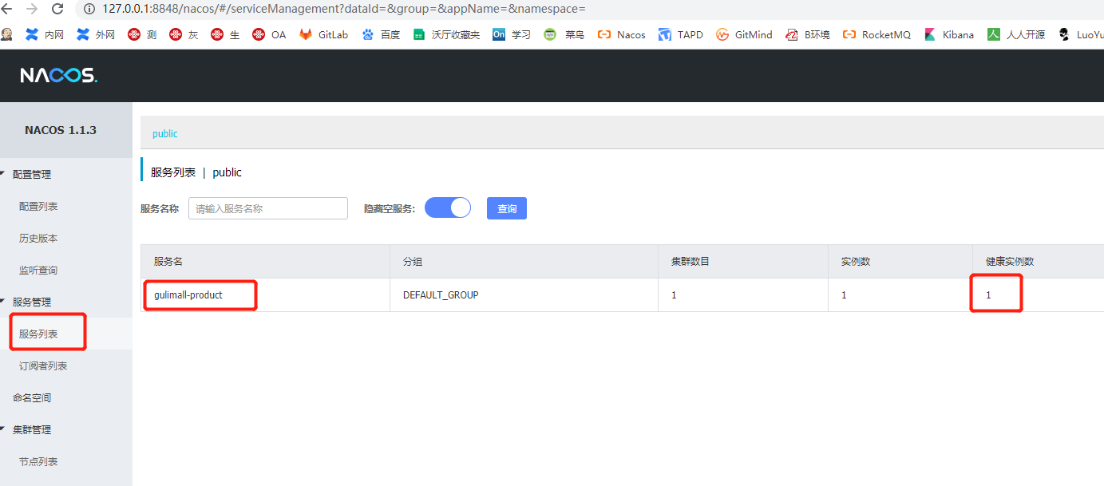Click the browser forward arrow

coord(32,9)
